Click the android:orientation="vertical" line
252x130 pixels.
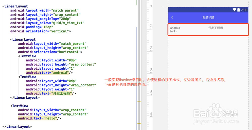tap(41, 31)
